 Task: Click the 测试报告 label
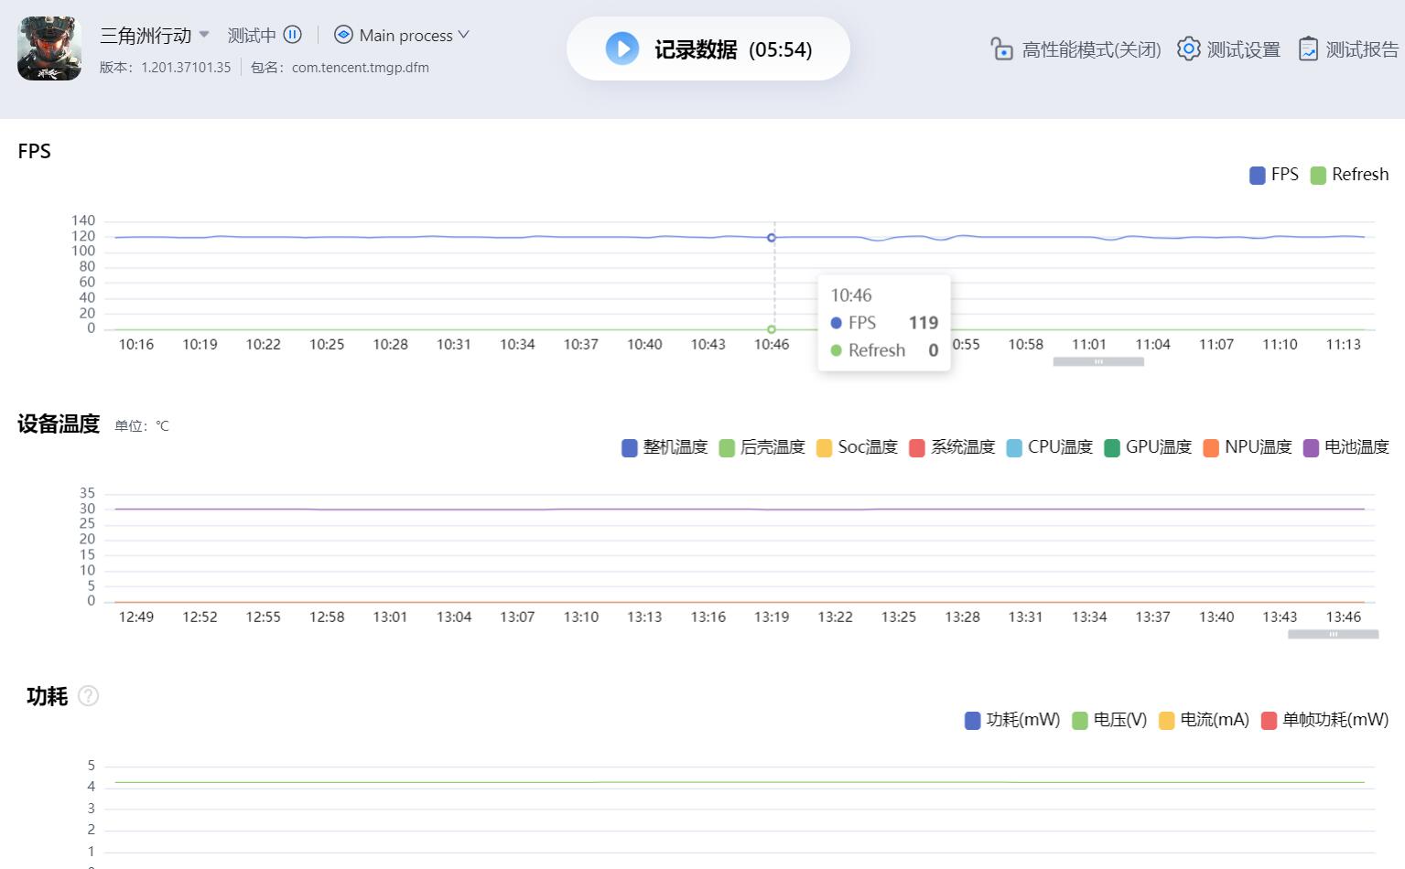point(1362,49)
